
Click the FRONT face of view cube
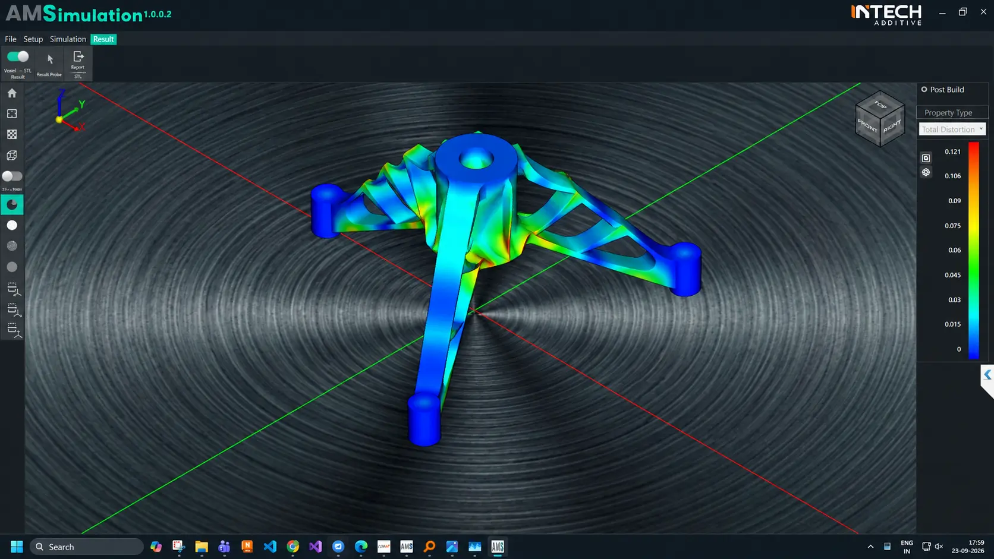867,126
